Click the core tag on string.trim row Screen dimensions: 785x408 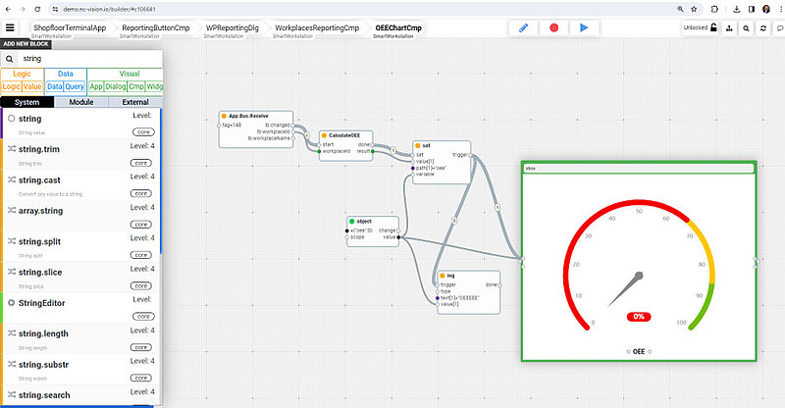point(141,163)
